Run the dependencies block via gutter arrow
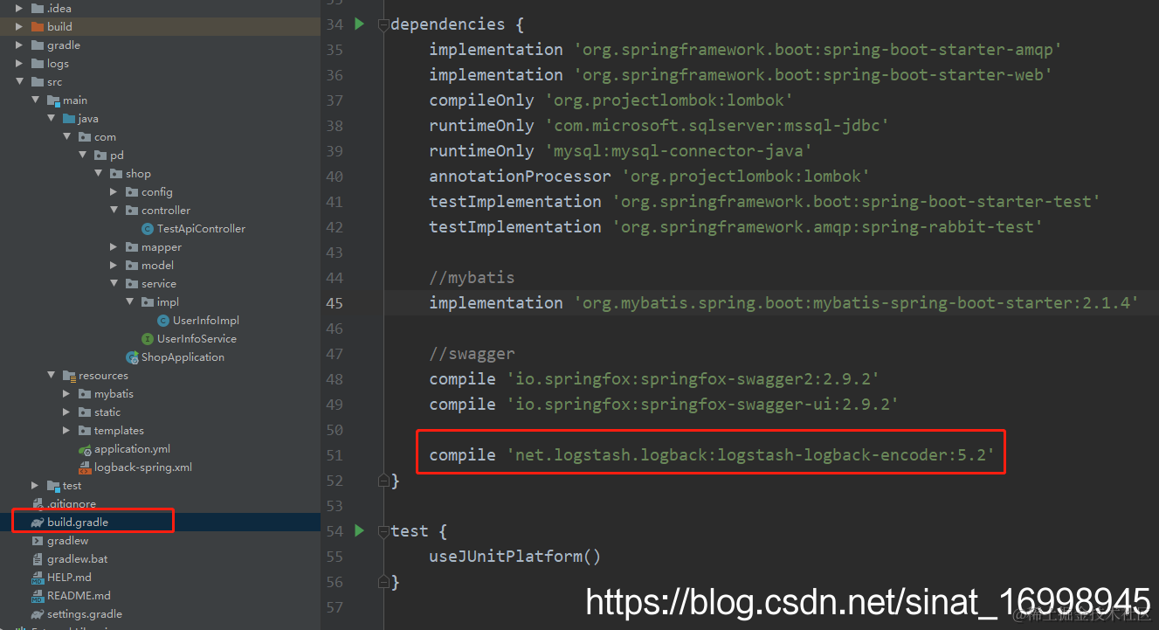 click(x=359, y=24)
